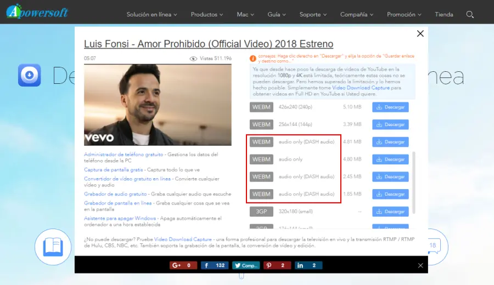Expand the Compañía menu
The height and width of the screenshot is (285, 494).
point(357,14)
